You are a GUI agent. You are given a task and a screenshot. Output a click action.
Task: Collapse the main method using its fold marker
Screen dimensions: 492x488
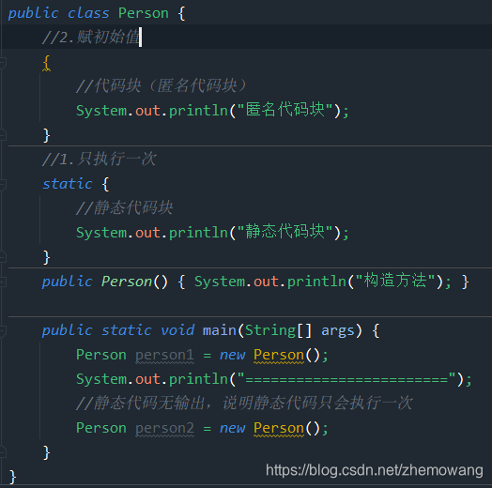(x=3, y=330)
